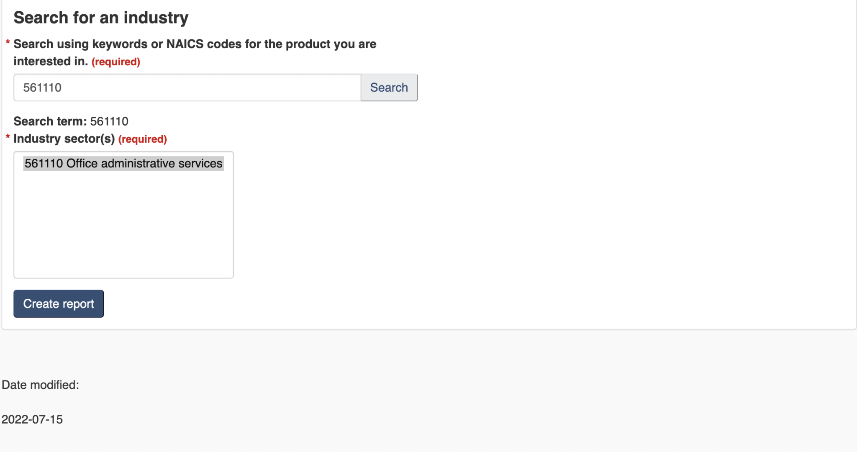Viewport: 857px width, 452px height.
Task: Click the red asterisk before 'Search using keywords'
Action: [8, 43]
